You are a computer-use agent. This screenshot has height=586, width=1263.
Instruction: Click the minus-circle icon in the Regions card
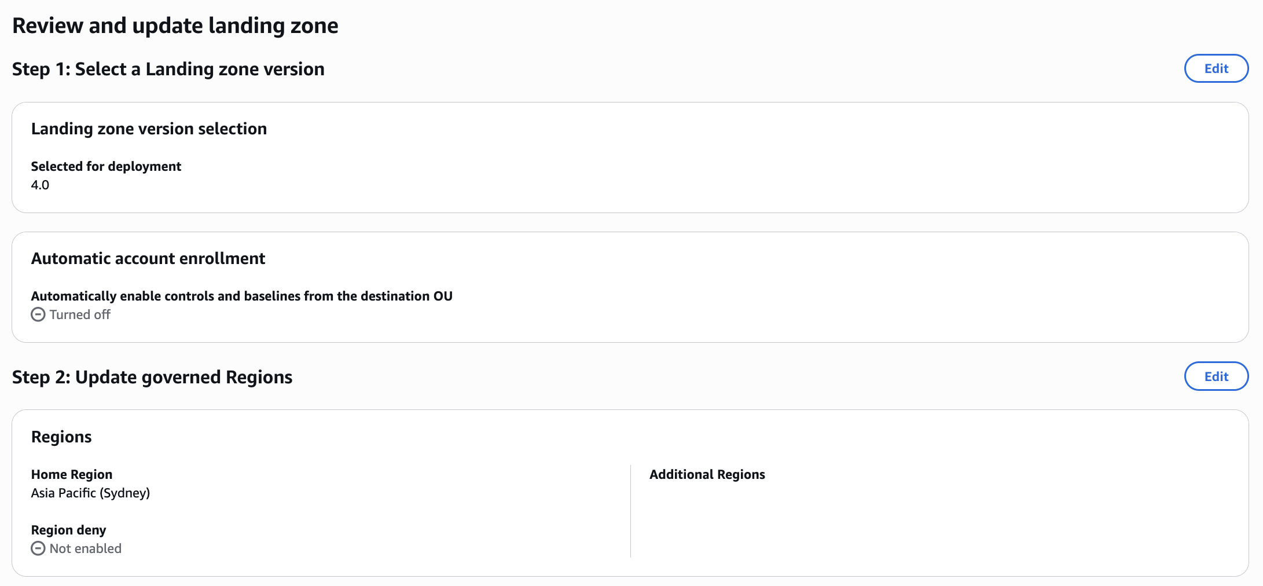coord(38,548)
